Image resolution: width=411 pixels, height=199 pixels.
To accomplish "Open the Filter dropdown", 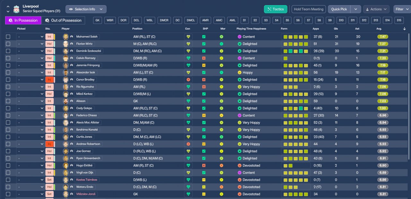I will pos(402,9).
